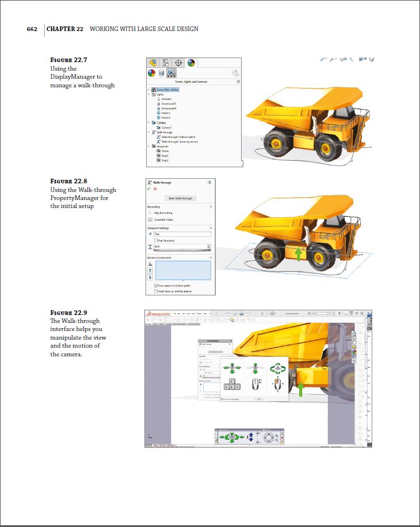Check Treat faces as infinite planes

pyautogui.click(x=156, y=291)
